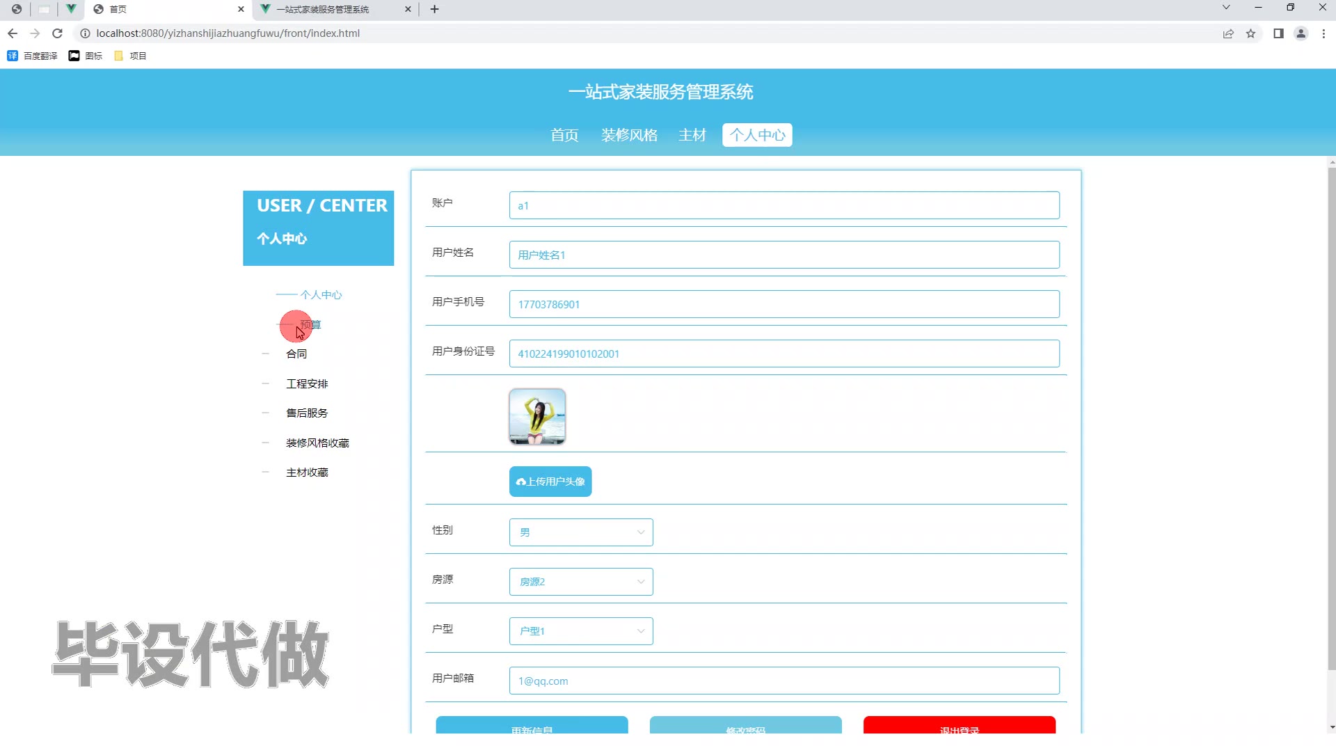This screenshot has height=746, width=1336.
Task: Bookmark this page with star icon
Action: [x=1250, y=33]
